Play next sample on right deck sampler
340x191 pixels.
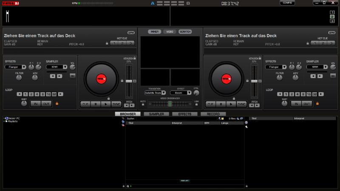pyautogui.click(x=320, y=76)
